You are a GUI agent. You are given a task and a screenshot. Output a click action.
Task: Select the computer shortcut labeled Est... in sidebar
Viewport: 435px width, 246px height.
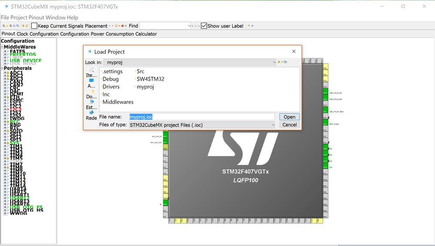(91, 105)
